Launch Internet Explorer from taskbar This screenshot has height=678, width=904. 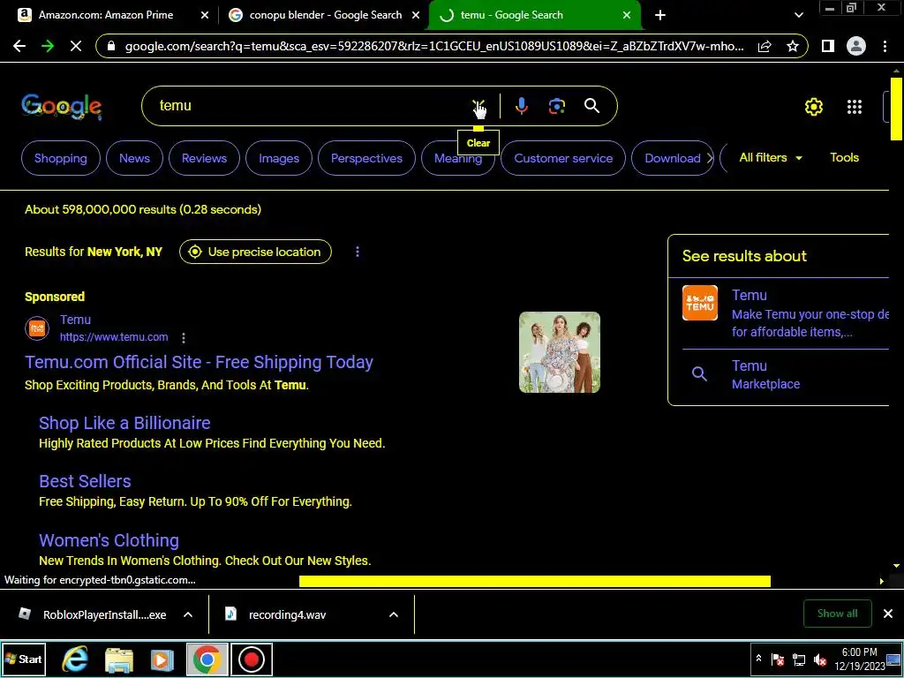click(x=75, y=659)
